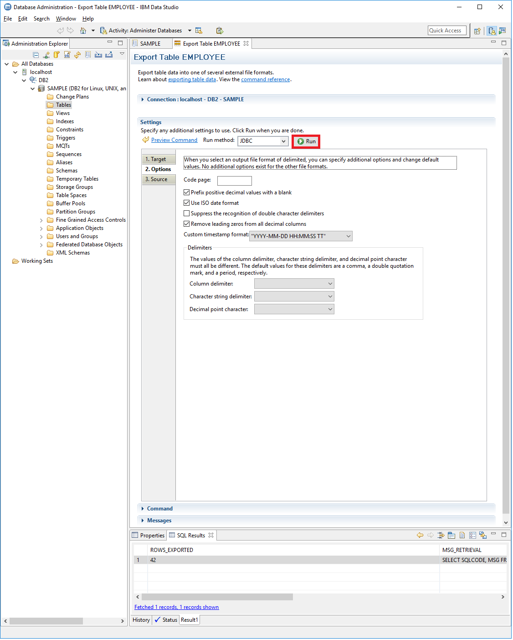Click Fetched 1 records, 1 records shown link
Screen dimensions: 513x640
(176, 607)
